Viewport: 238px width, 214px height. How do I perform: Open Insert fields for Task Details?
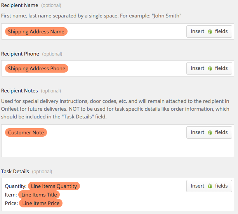point(209,186)
